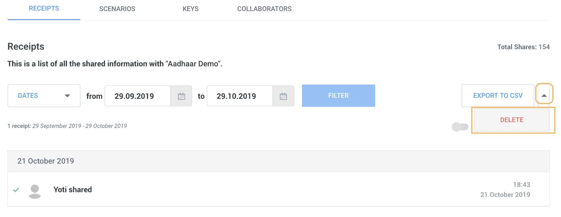Viewport: 561px width, 217px height.
Task: Click the FILTER button
Action: coord(338,96)
